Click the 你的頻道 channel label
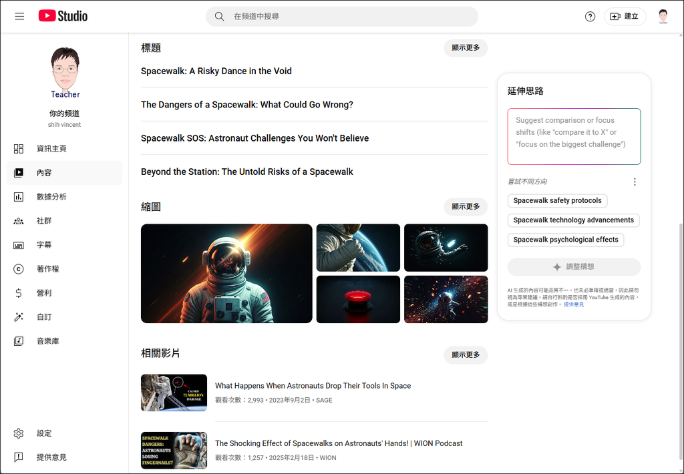684x474 pixels. 65,113
